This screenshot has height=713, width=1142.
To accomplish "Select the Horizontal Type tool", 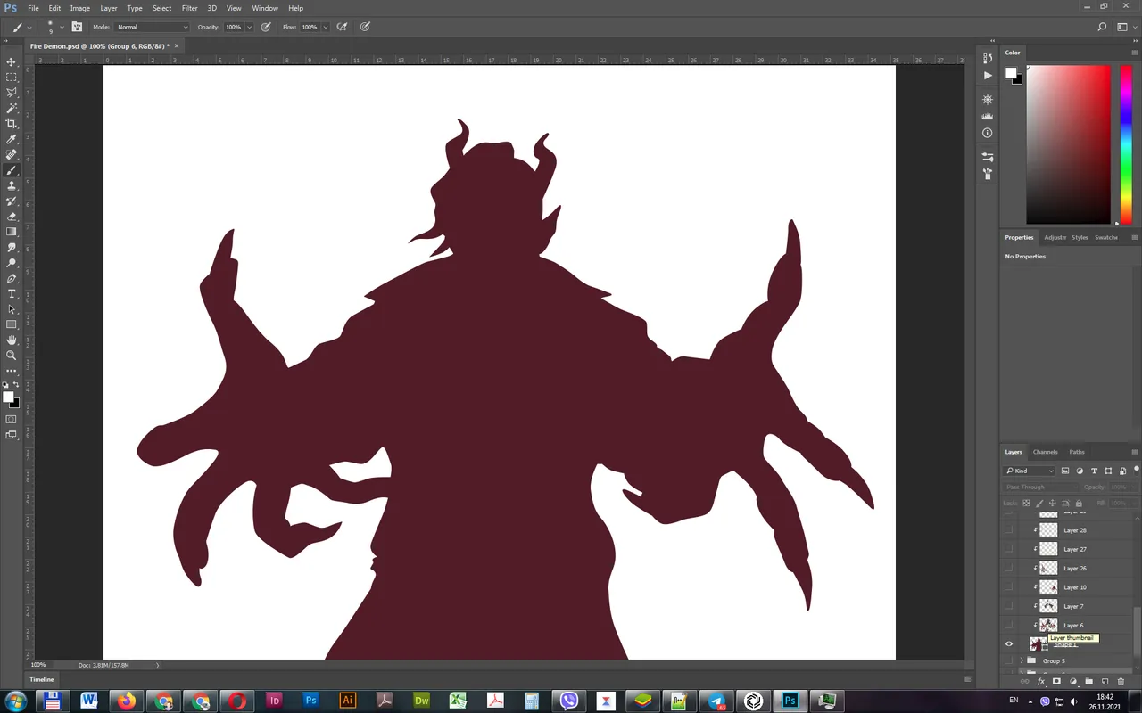I will tap(12, 293).
